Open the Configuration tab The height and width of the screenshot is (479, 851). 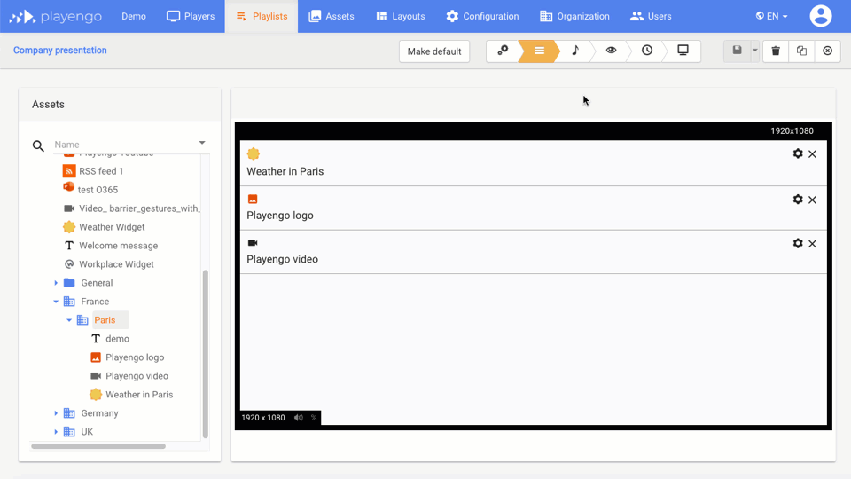pos(482,16)
